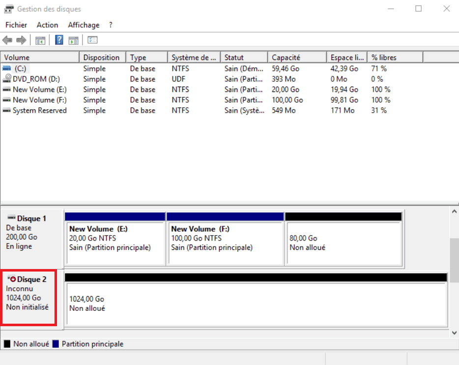Click the 59,46 Go capacity cell
The image size is (459, 365).
coord(286,68)
